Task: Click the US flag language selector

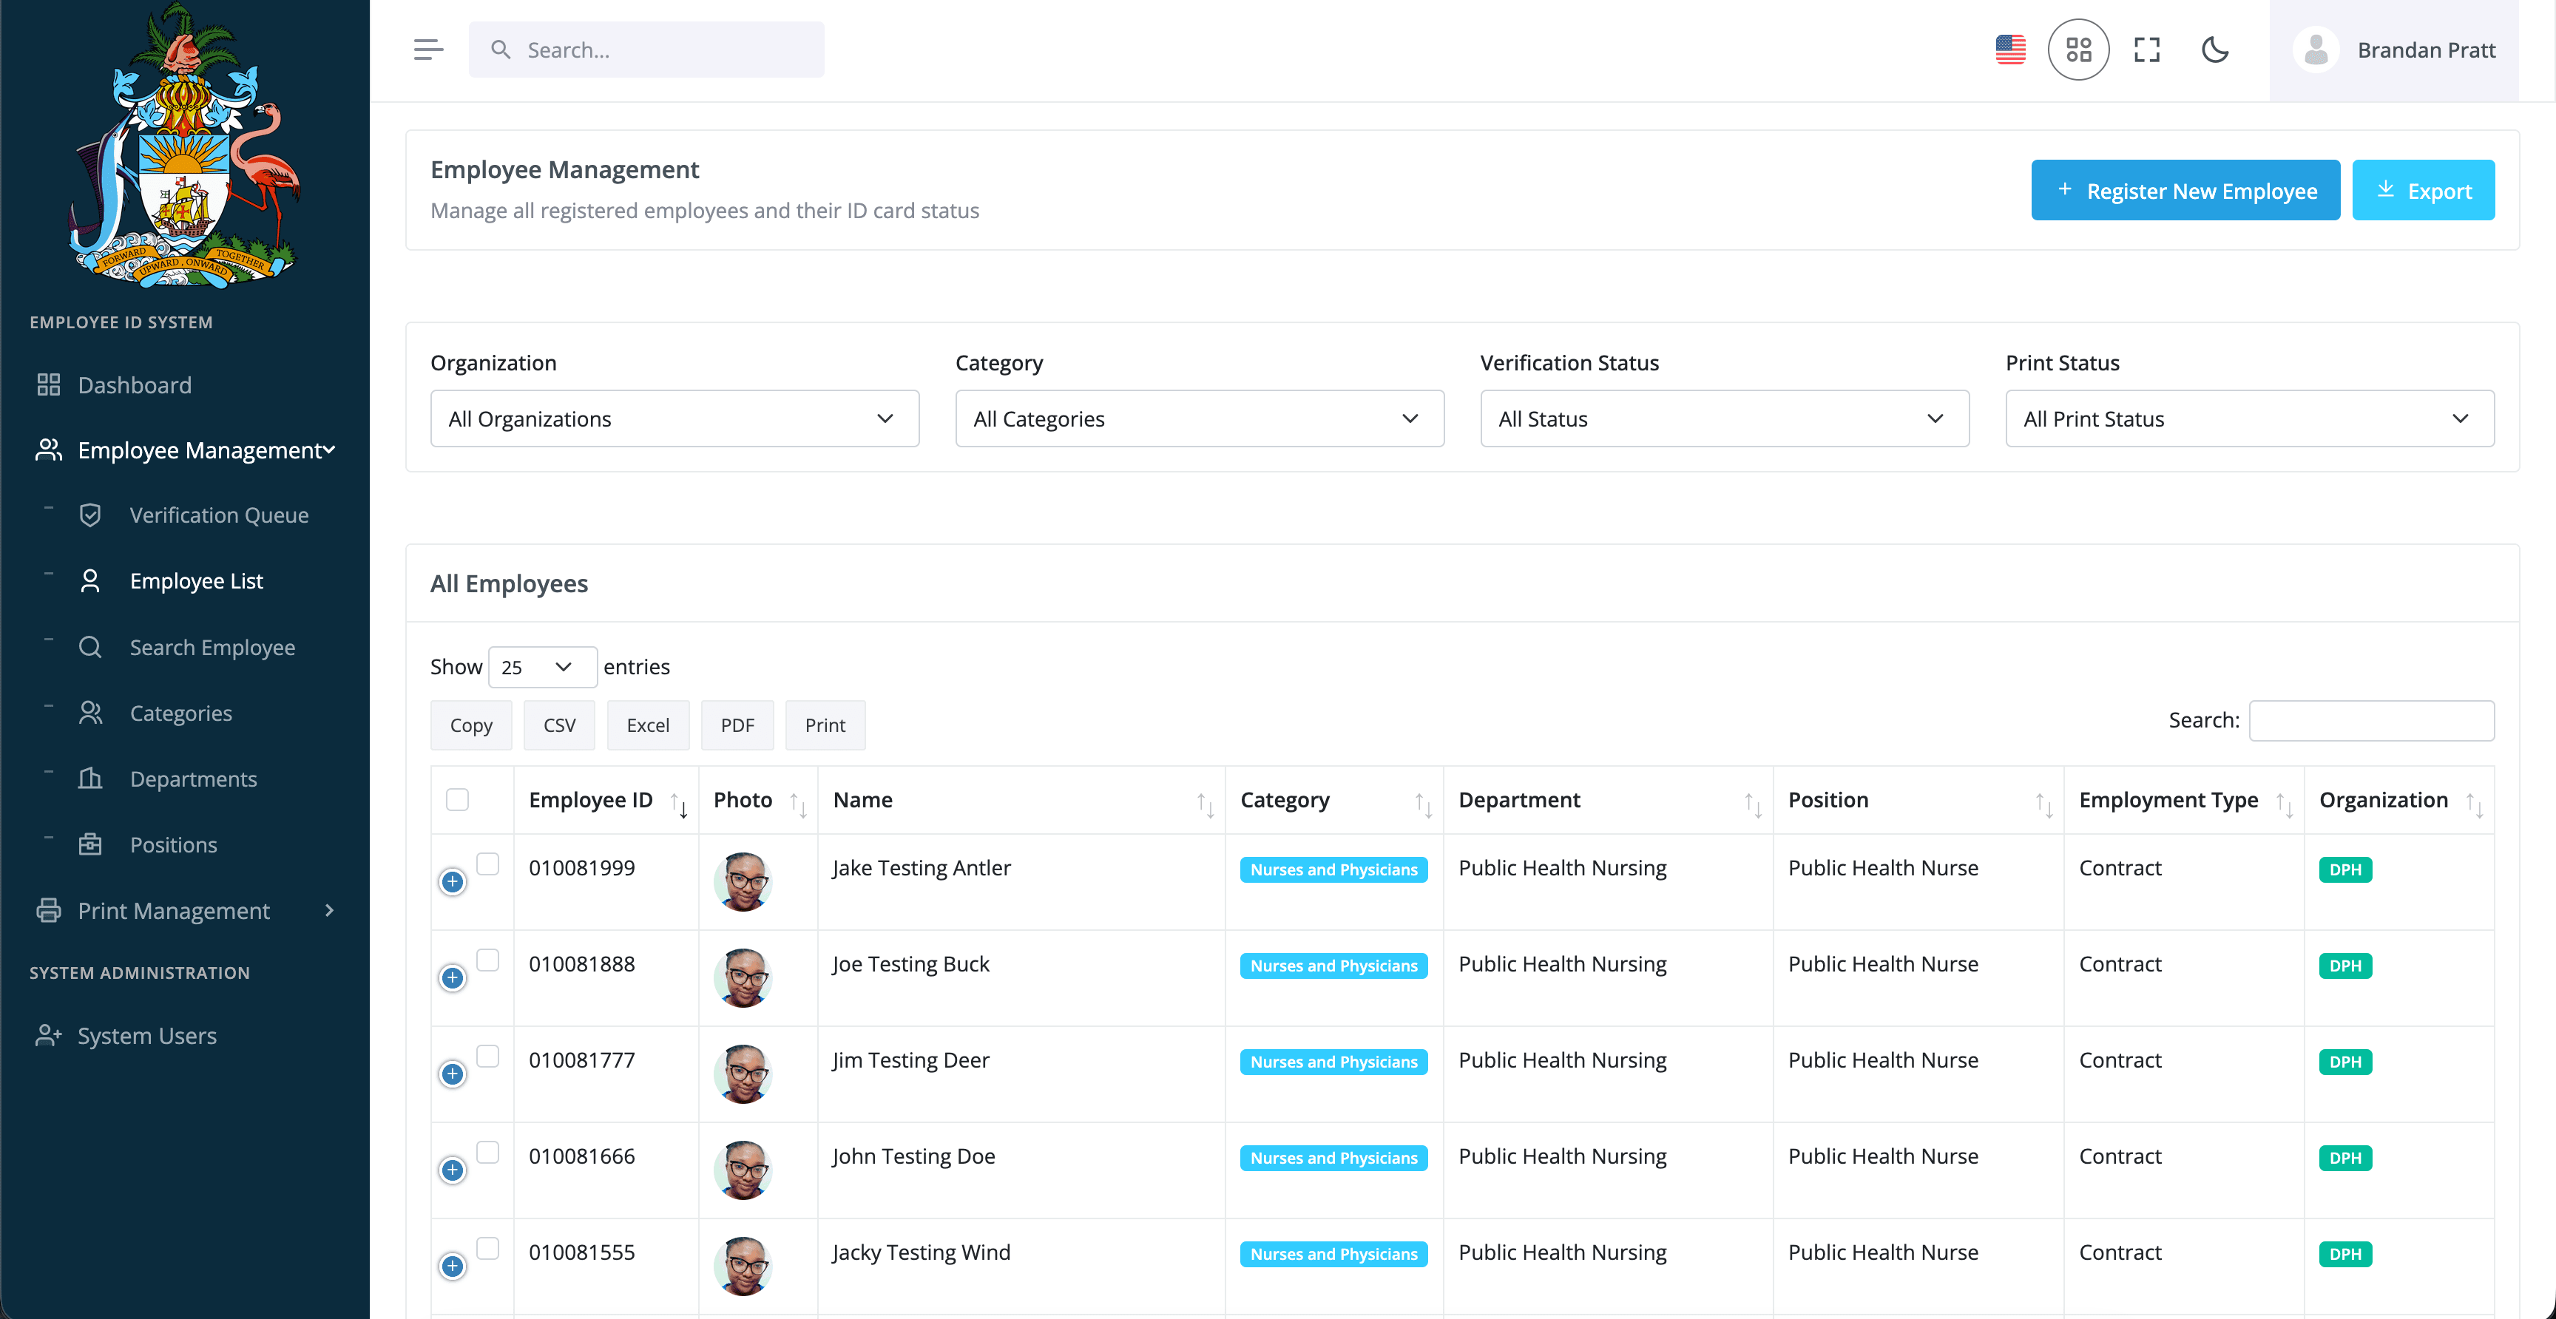Action: point(2010,49)
